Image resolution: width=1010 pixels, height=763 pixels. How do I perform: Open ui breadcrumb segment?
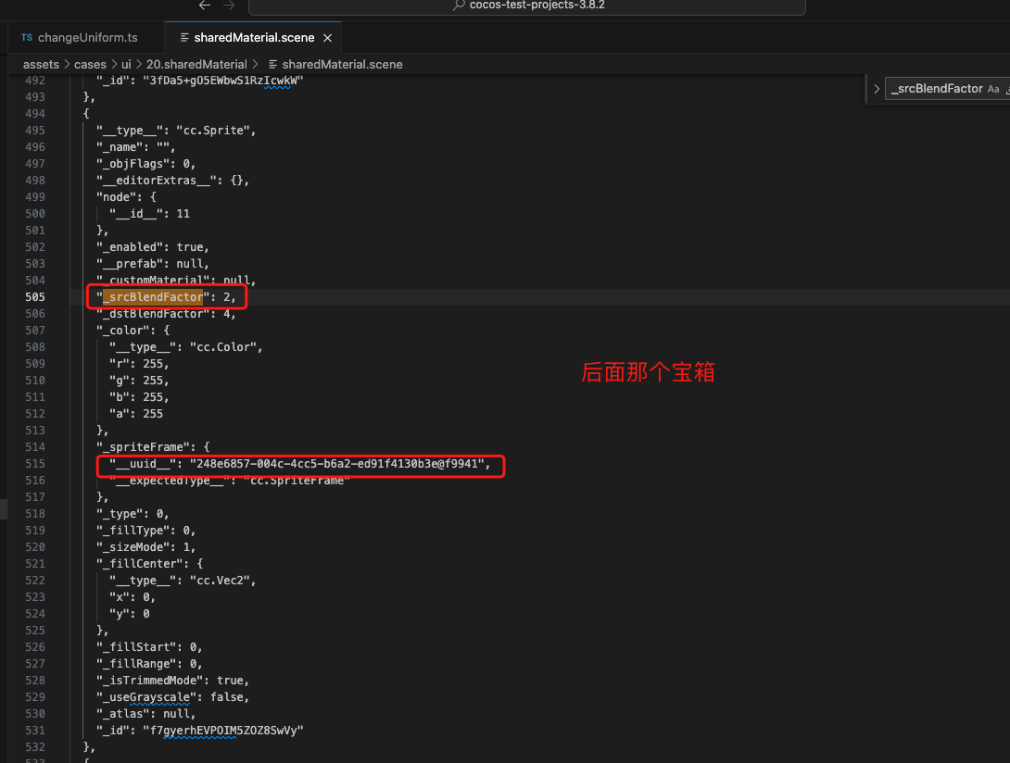point(126,65)
